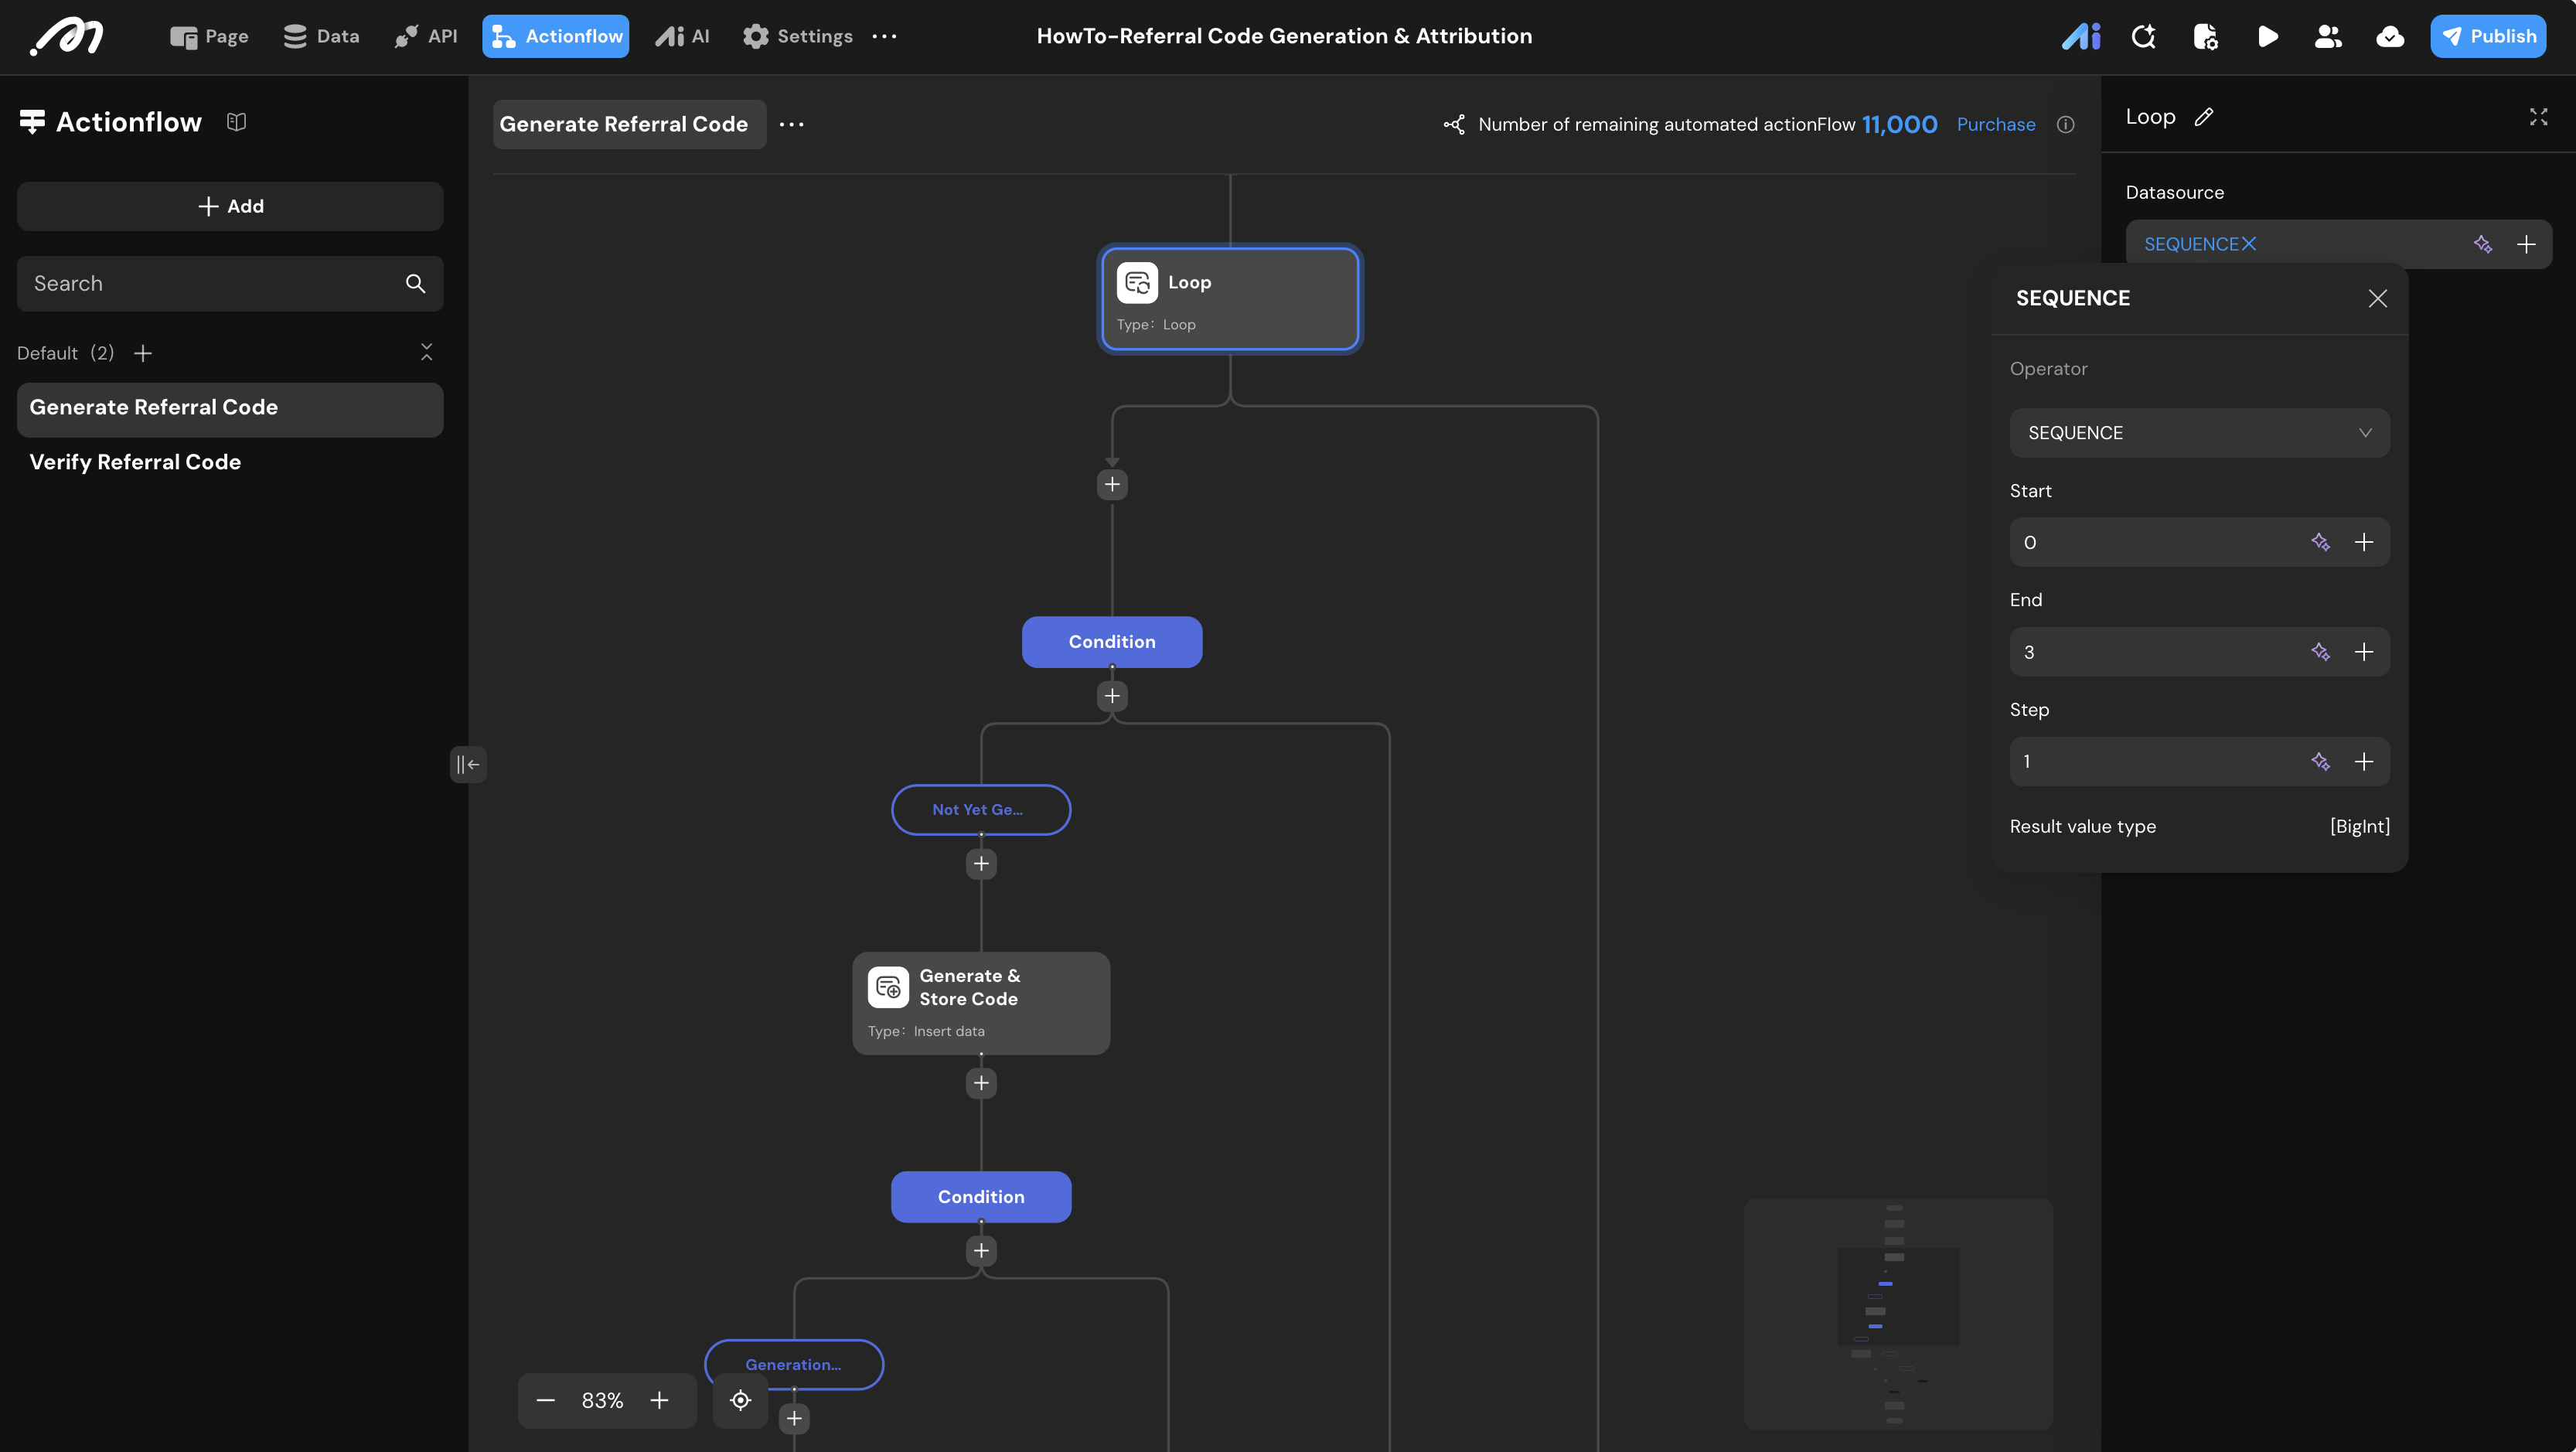The image size is (2576, 1452).
Task: Click the magic wand icon in the Start field
Action: tap(2320, 542)
